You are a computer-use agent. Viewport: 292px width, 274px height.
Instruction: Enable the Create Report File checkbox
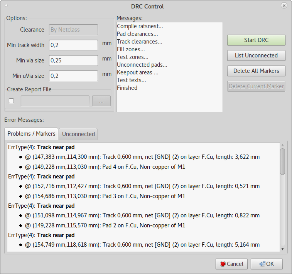tap(11, 101)
